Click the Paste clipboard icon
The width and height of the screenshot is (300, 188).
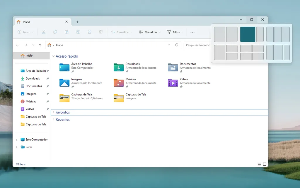tap(67, 32)
